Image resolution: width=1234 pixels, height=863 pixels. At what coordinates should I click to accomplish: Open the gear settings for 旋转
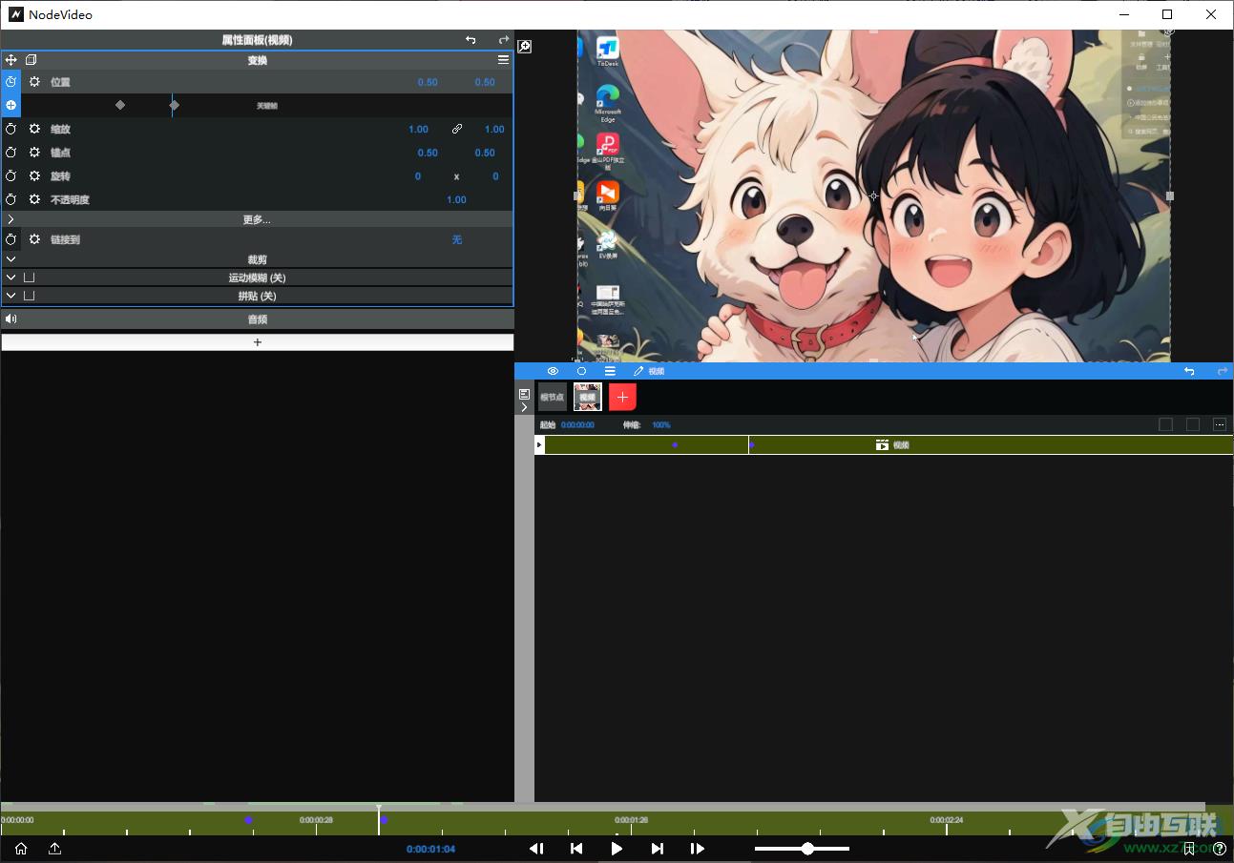[34, 176]
